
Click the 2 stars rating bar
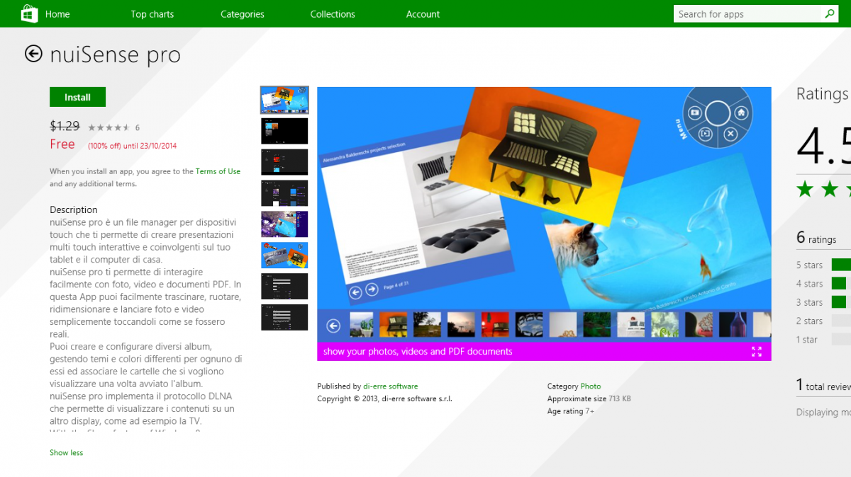(841, 321)
